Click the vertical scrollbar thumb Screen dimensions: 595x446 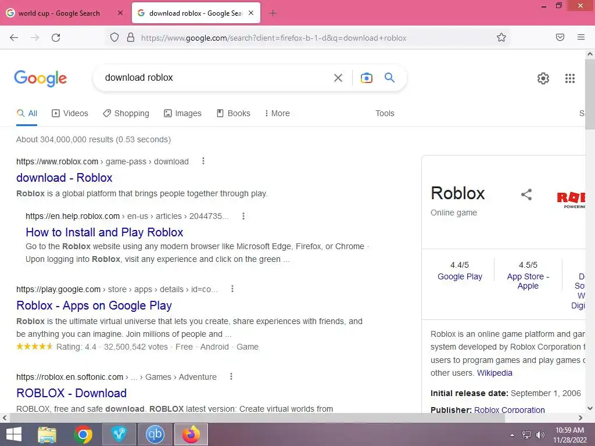tap(590, 95)
